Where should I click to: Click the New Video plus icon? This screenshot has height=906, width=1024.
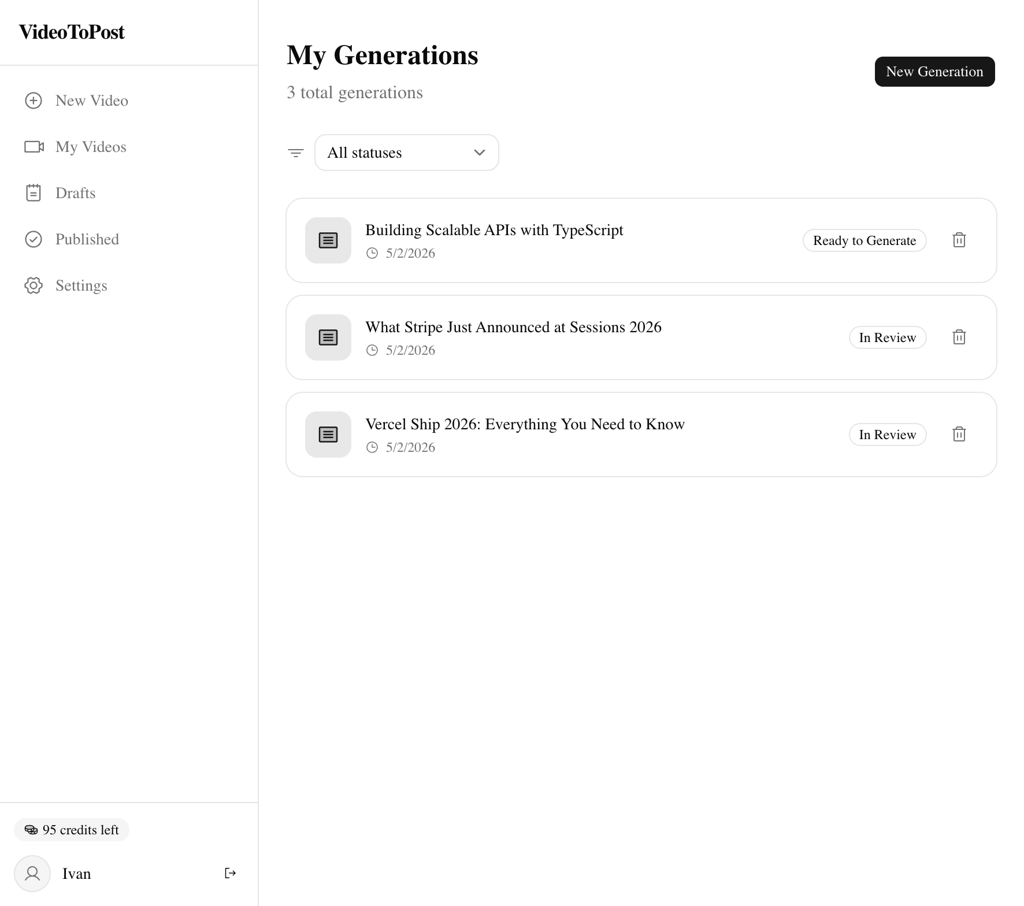click(34, 101)
